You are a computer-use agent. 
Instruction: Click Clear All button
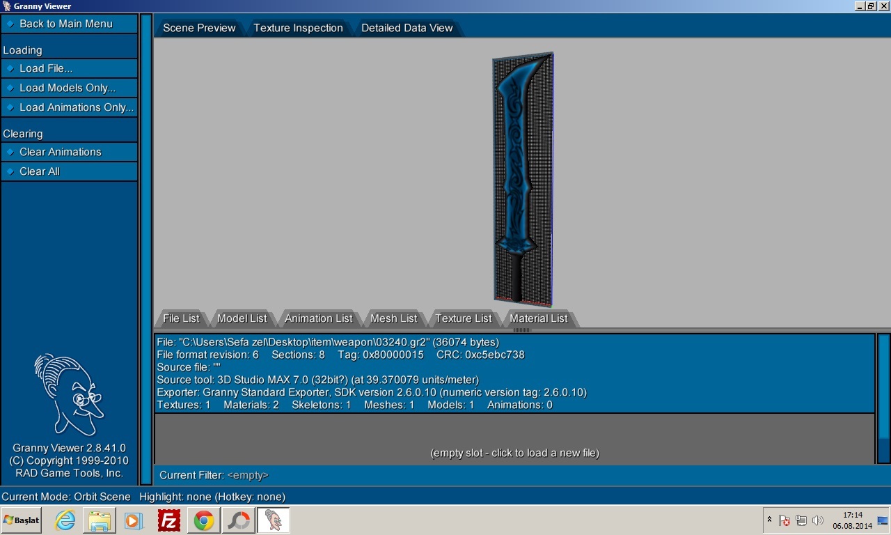click(69, 171)
